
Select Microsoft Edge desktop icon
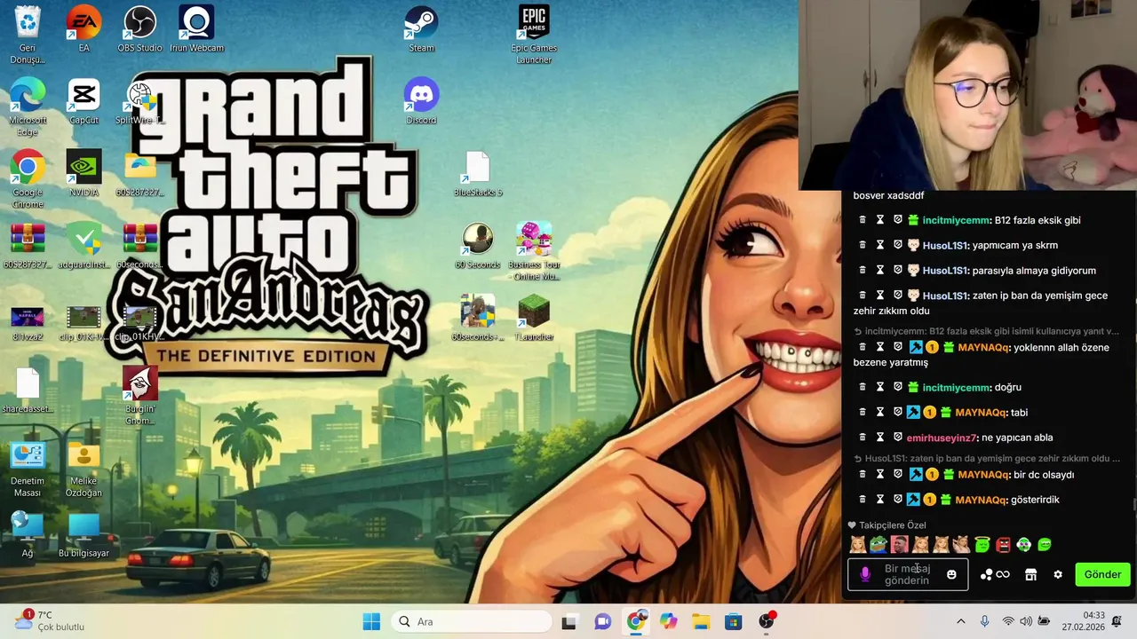(28, 106)
